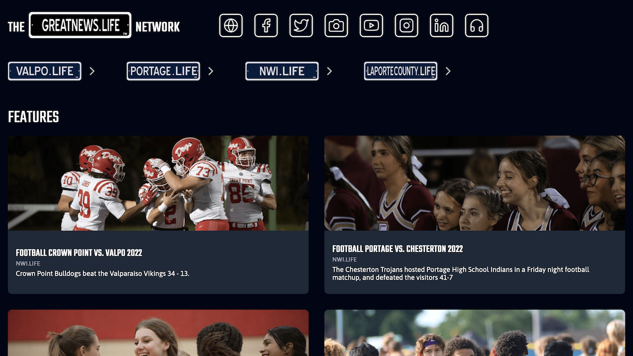Click the GREATNEWS.LIFE network logo
The height and width of the screenshot is (356, 633).
click(x=80, y=25)
